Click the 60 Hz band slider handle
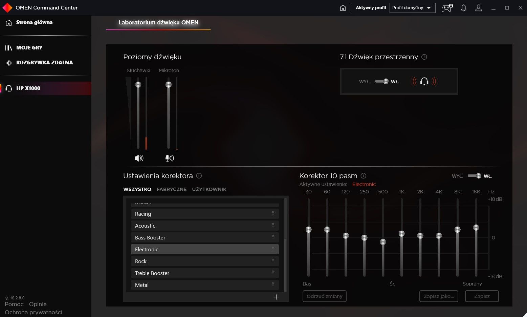The height and width of the screenshot is (317, 527). coord(327,230)
